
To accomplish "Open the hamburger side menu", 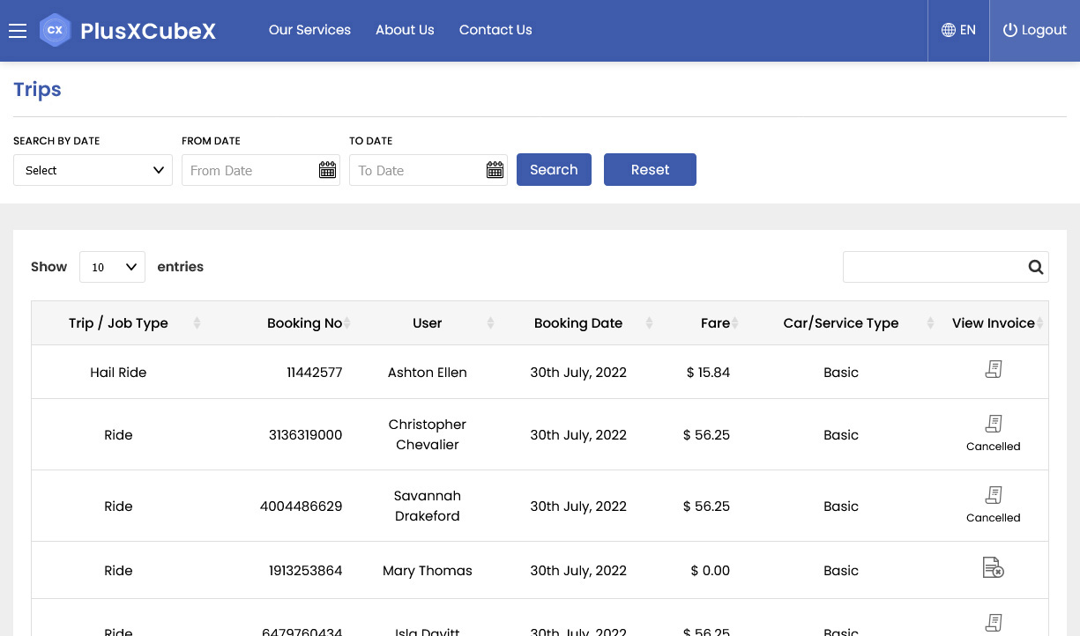I will point(18,31).
